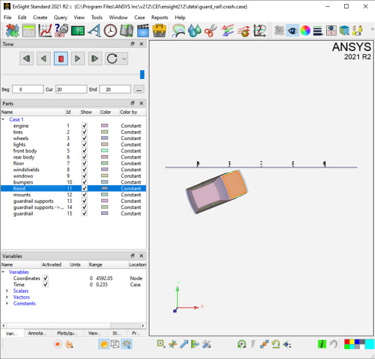Expand the Scalars group
Screen dimensions: 375x359
[7, 291]
